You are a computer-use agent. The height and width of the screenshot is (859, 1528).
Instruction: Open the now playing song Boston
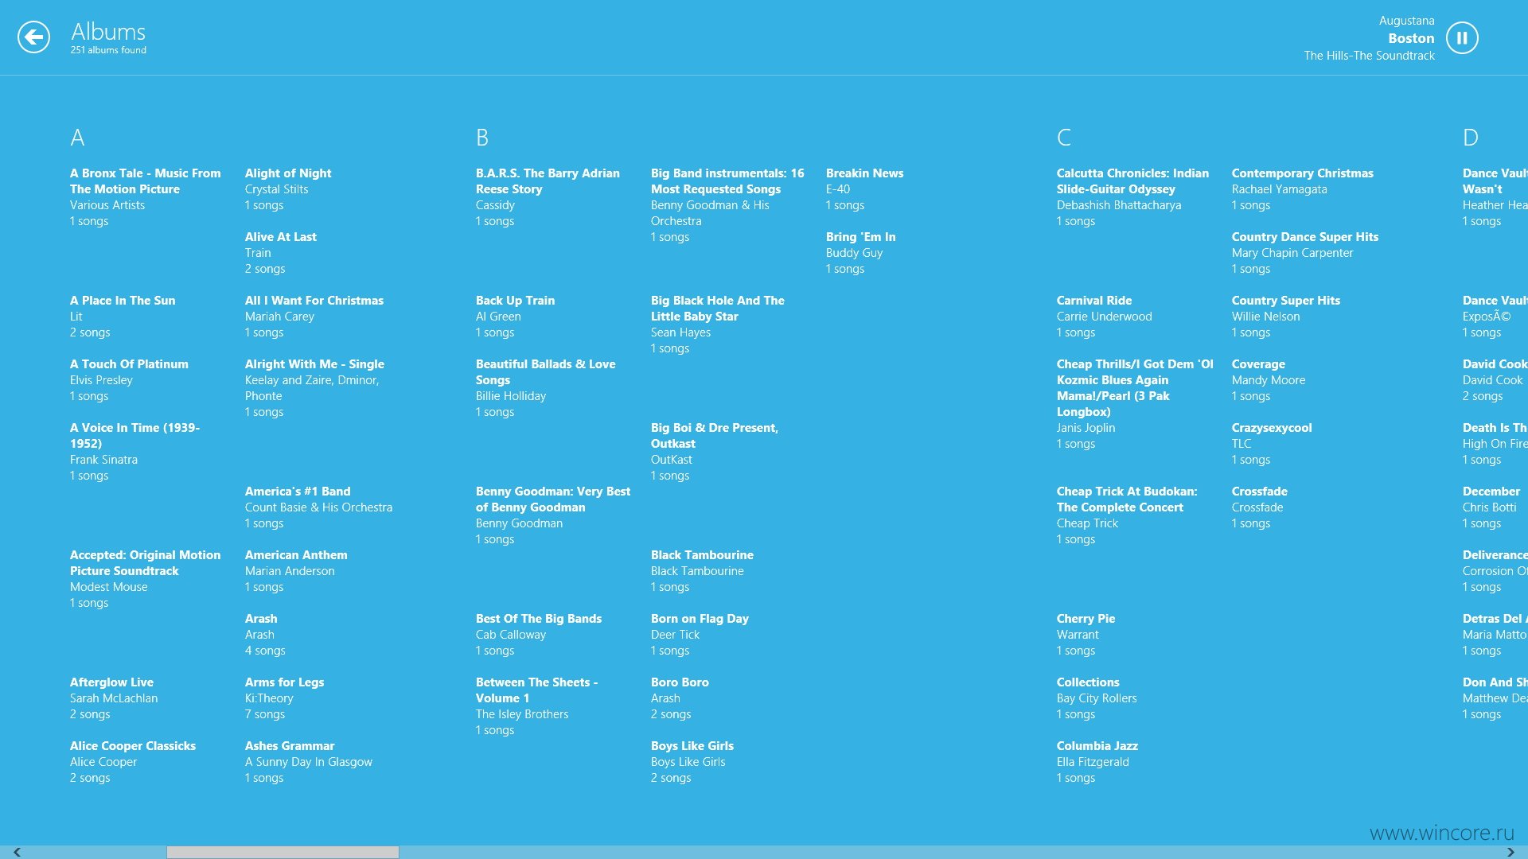pos(1411,38)
